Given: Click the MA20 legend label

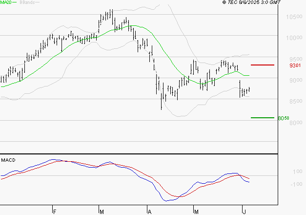Looking at the screenshot, I should coord(5,2).
